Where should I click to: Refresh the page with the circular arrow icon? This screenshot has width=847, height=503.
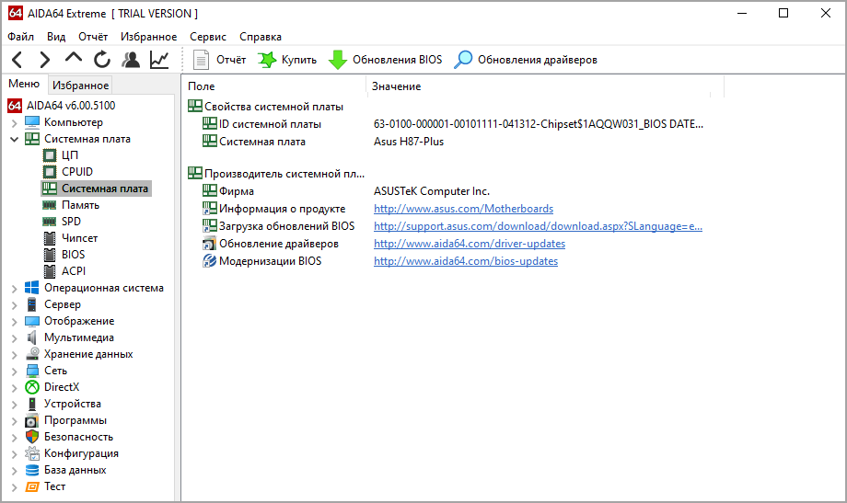[x=101, y=60]
